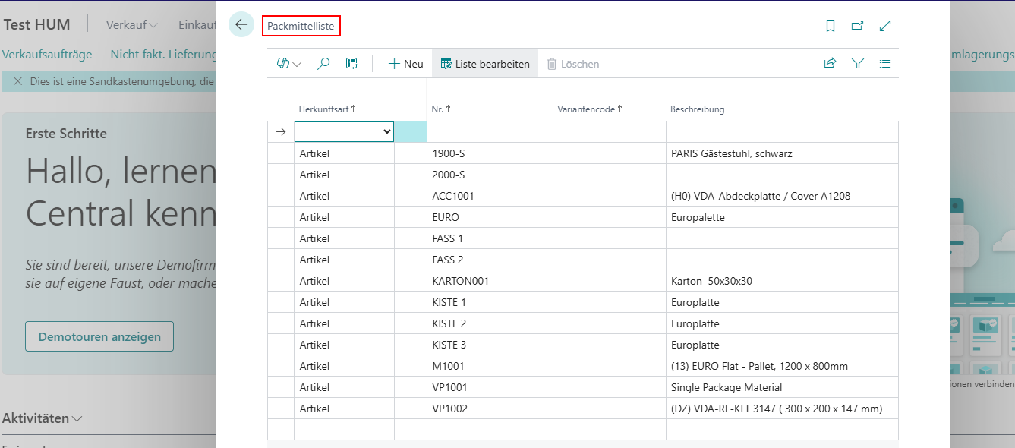Go back with the arrow button
1015x448 pixels.
(x=241, y=25)
